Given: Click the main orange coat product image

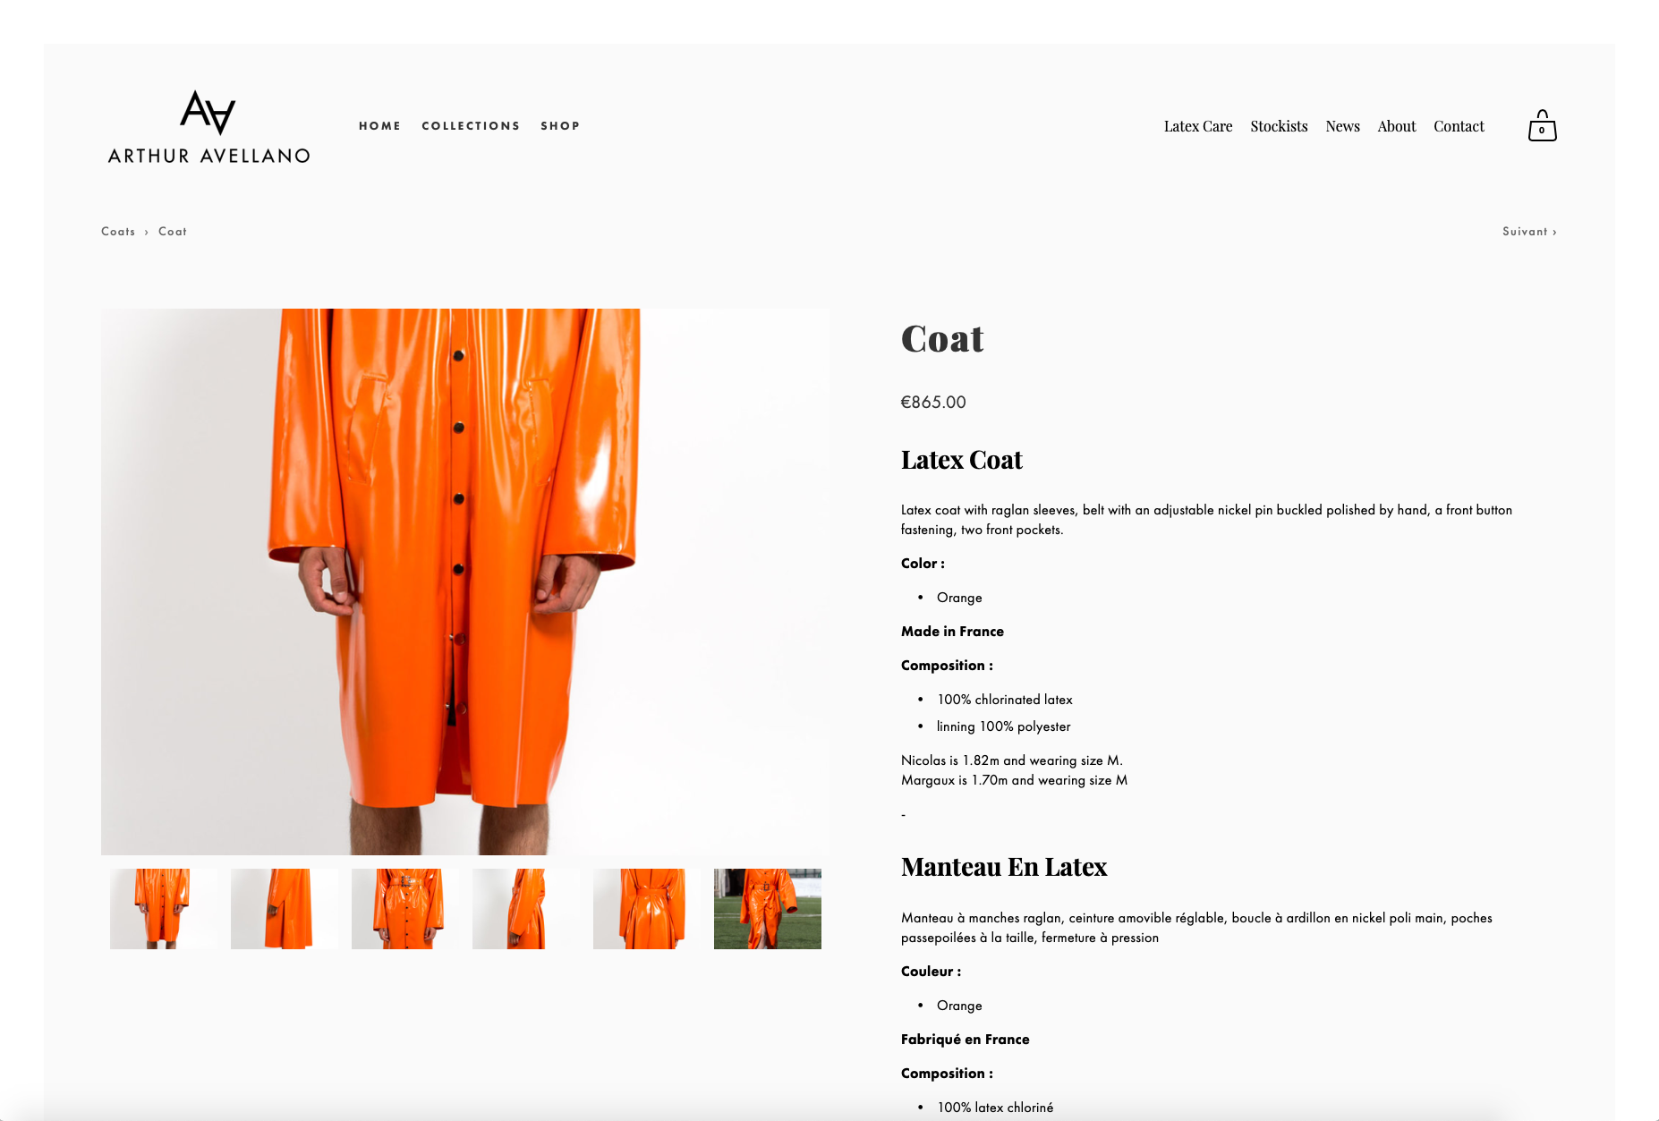Looking at the screenshot, I should pyautogui.click(x=464, y=582).
